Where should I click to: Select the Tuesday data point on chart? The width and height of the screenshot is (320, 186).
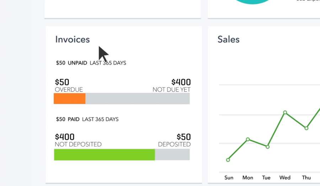pyautogui.click(x=267, y=147)
